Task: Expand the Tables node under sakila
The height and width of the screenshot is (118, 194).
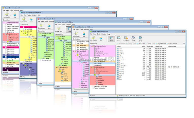Action: pyautogui.click(x=95, y=77)
